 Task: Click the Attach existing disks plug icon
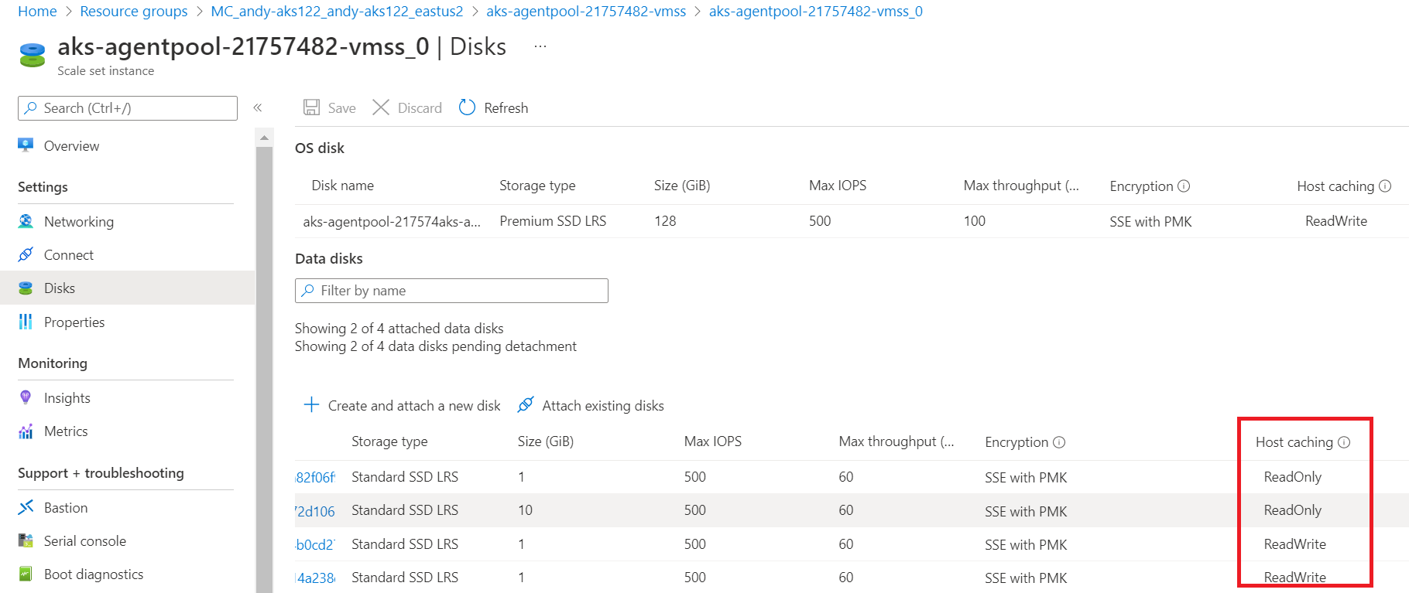(x=526, y=405)
